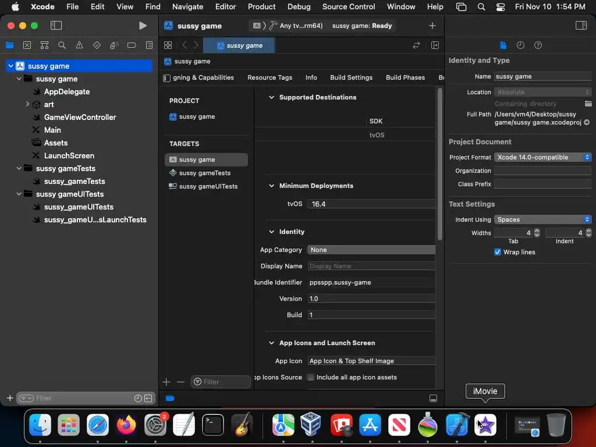
Task: Open the Editor menu
Action: pos(225,6)
